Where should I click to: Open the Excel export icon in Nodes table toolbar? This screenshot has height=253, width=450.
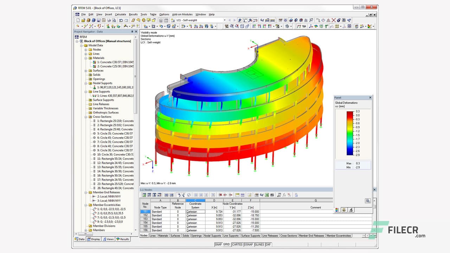click(266, 195)
